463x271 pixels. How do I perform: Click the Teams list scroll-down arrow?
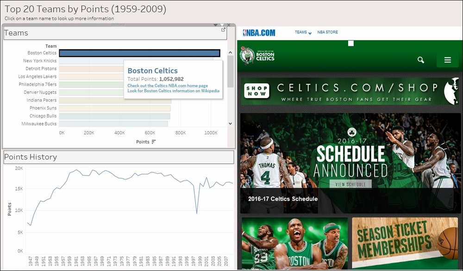coord(230,124)
